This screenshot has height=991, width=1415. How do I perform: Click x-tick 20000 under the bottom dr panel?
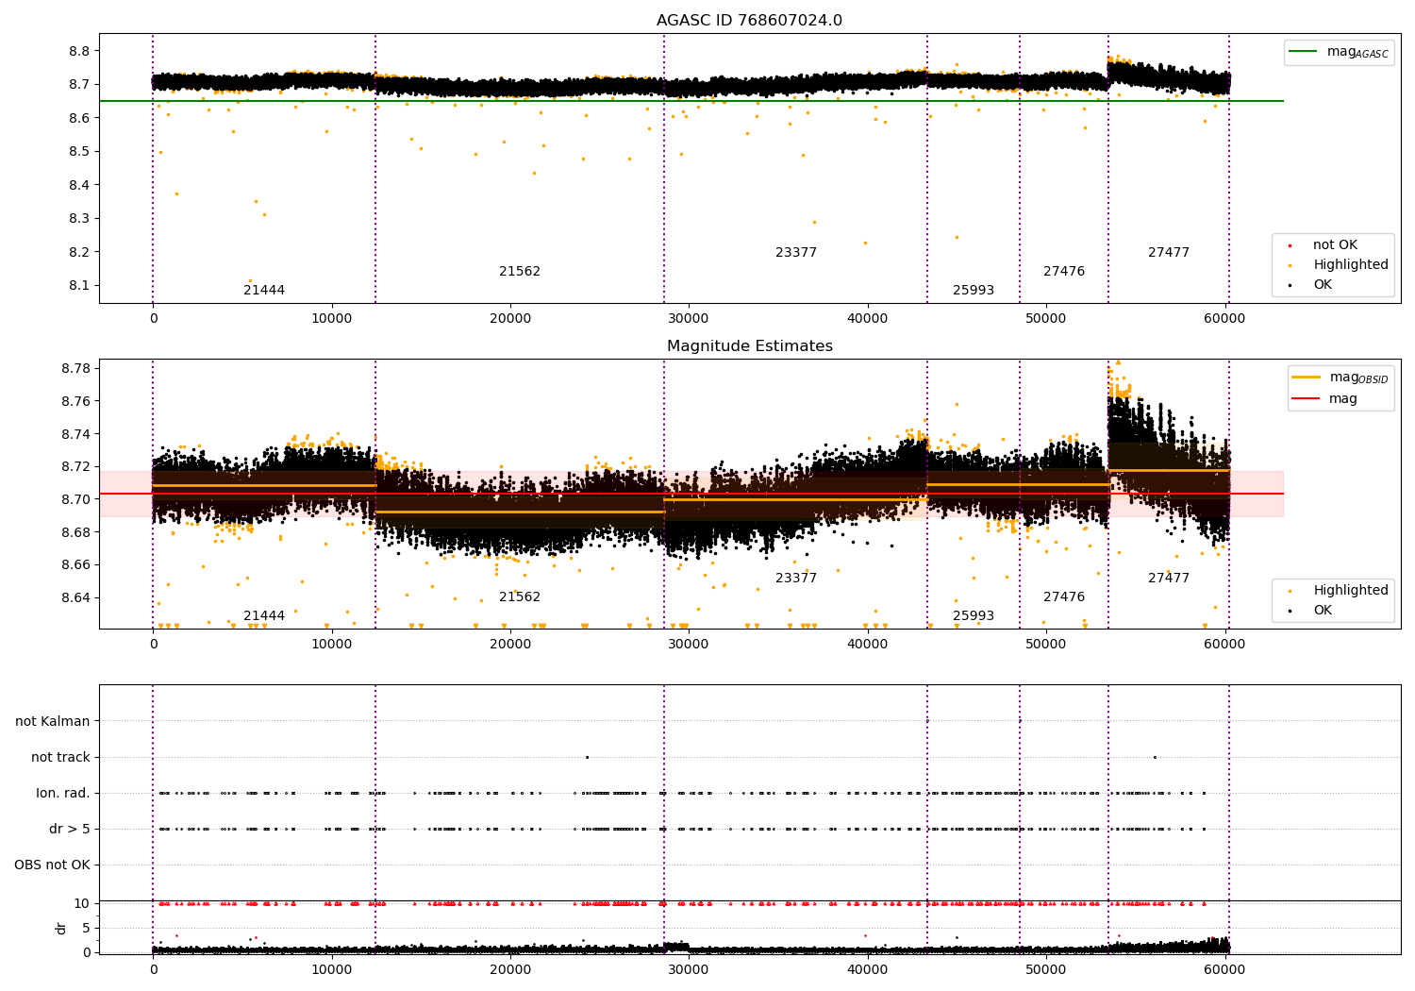510,970
